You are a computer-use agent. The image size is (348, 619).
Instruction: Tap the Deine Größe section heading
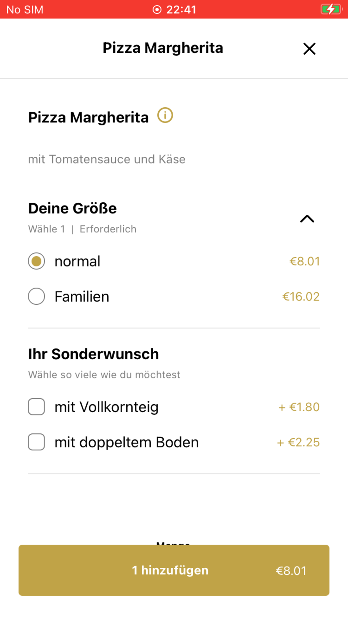click(73, 208)
